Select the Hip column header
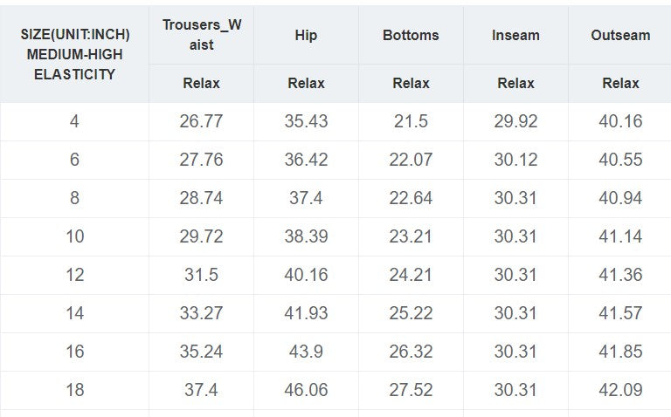The height and width of the screenshot is (417, 671). click(x=306, y=35)
